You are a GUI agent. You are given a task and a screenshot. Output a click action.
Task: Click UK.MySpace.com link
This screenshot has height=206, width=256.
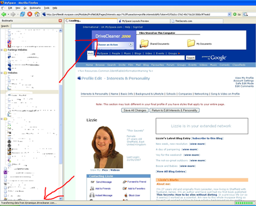pyautogui.click(x=112, y=27)
